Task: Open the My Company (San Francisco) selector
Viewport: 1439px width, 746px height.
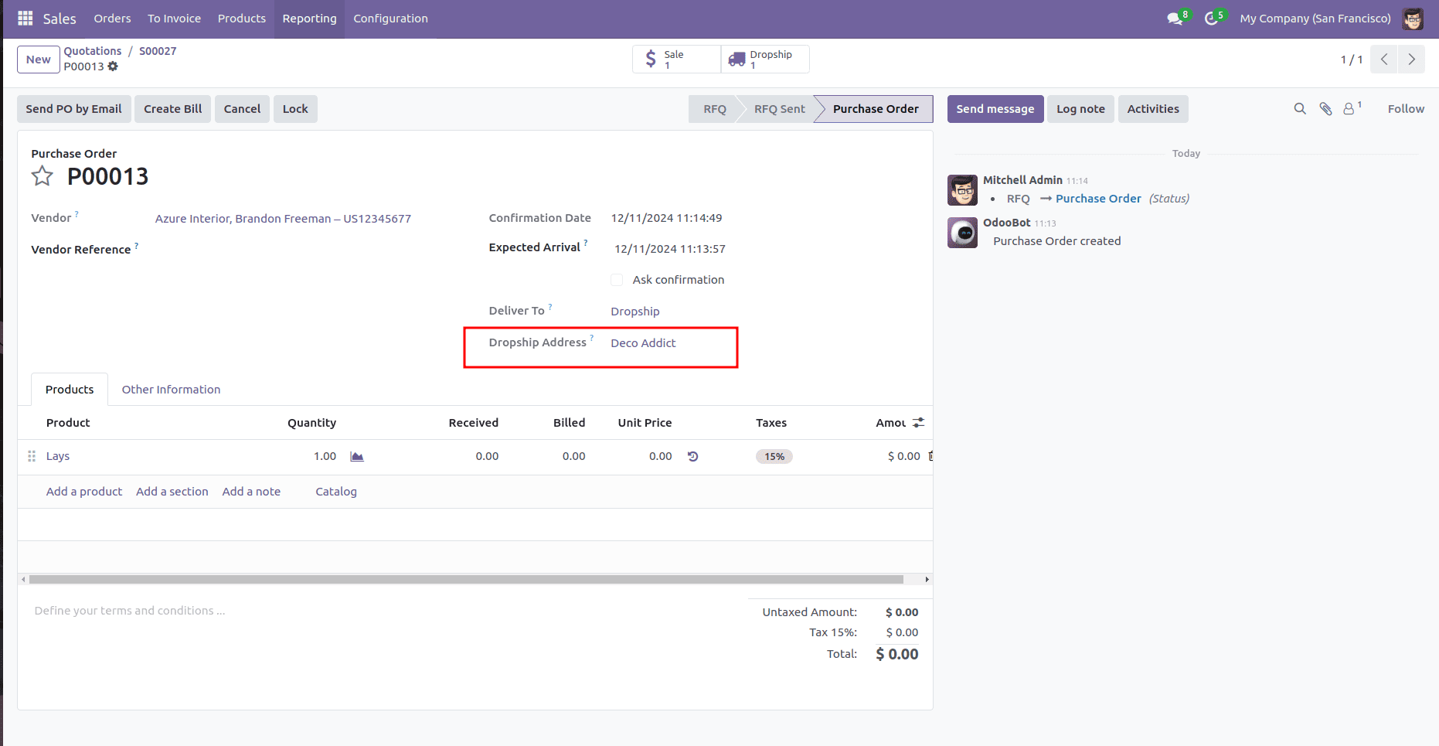Action: (x=1314, y=18)
